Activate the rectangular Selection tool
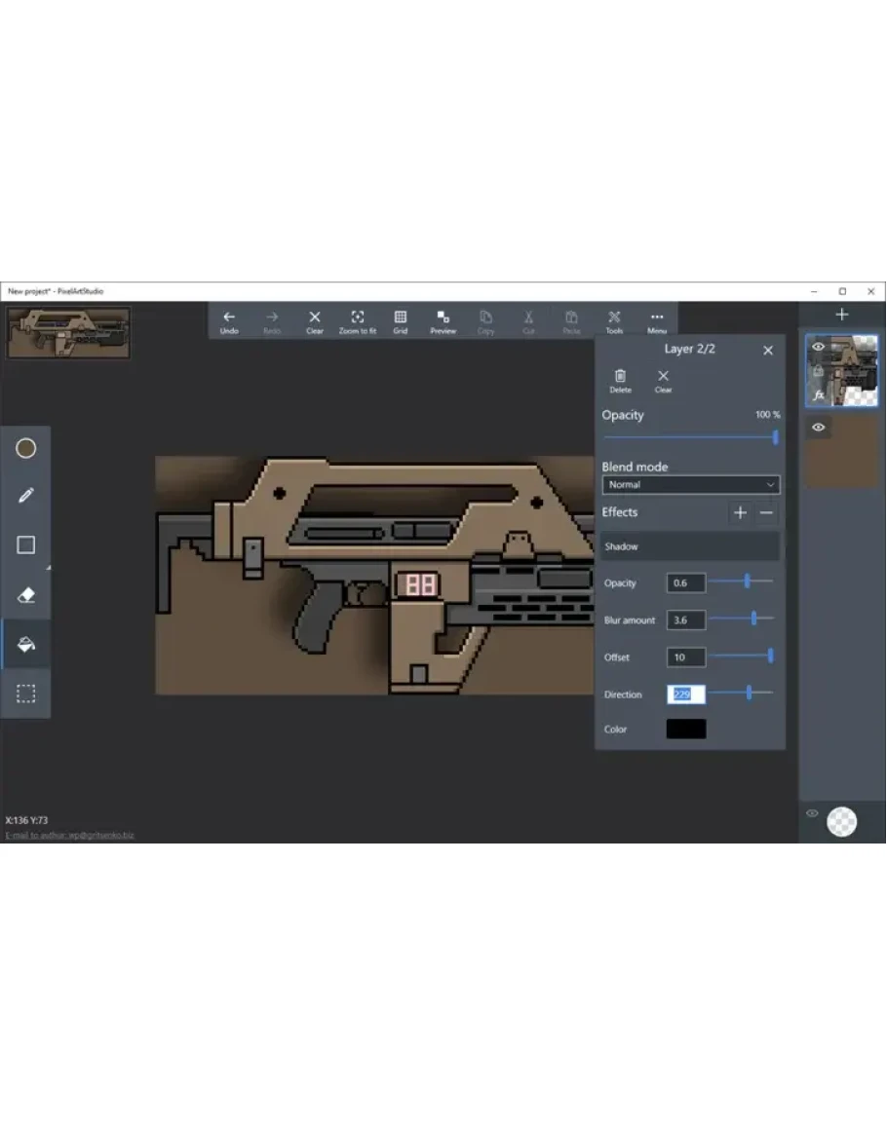887x1125 pixels. pyautogui.click(x=26, y=694)
